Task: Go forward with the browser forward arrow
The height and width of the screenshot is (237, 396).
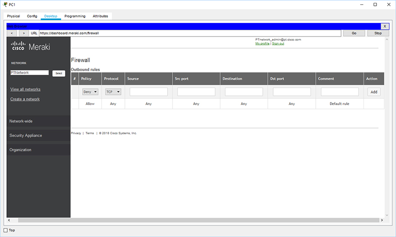Action: pyautogui.click(x=24, y=33)
